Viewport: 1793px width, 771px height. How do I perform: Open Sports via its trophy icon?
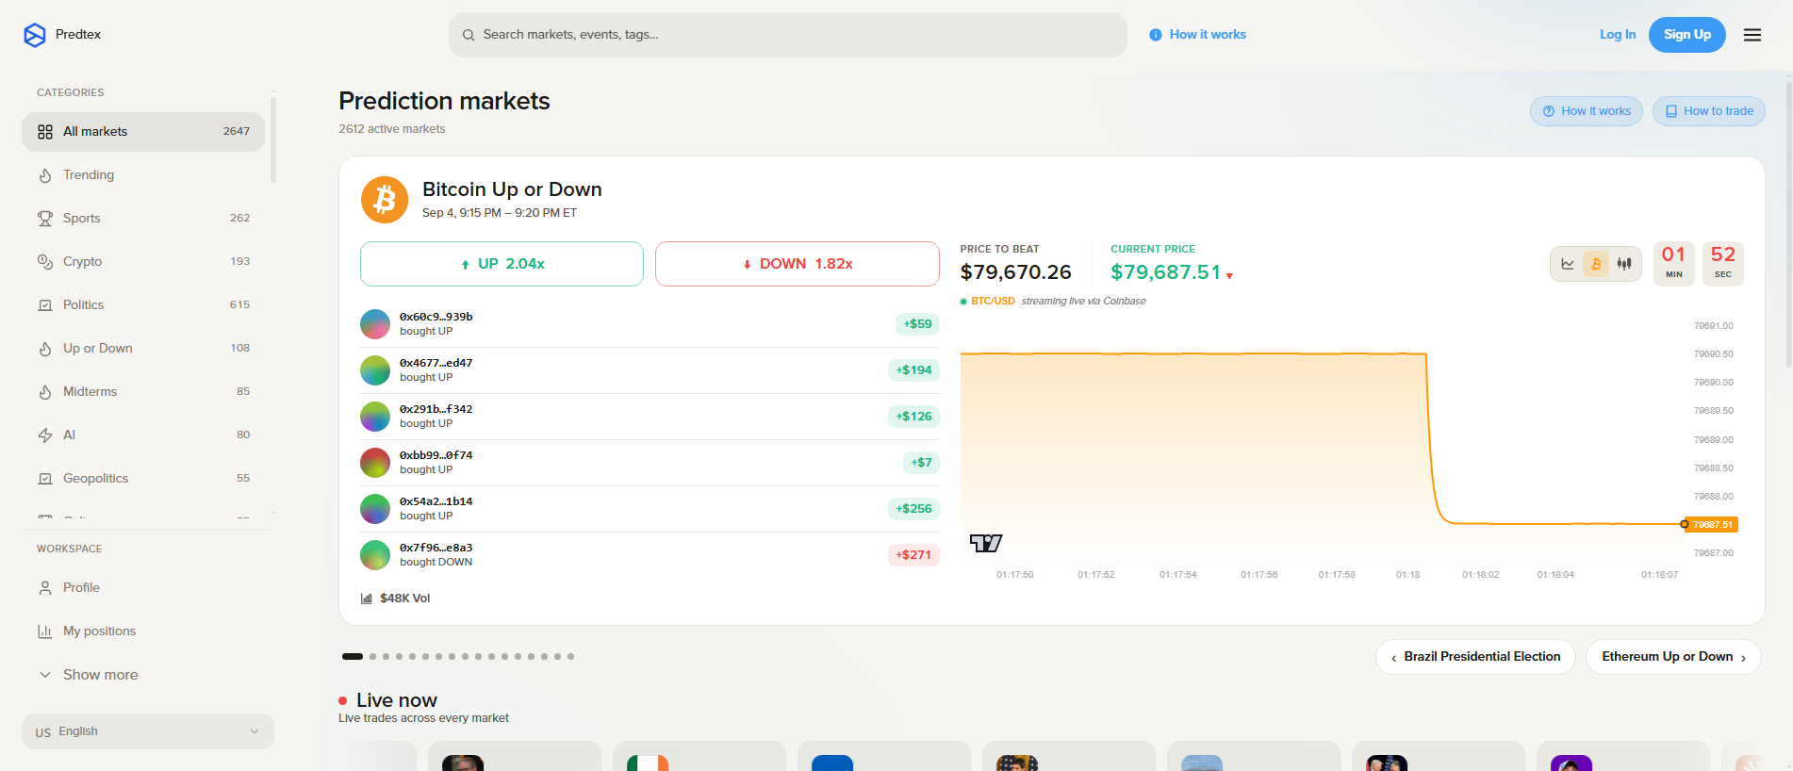45,219
